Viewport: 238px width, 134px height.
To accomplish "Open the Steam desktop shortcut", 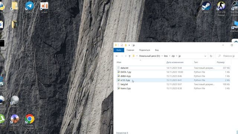I will (206, 7).
